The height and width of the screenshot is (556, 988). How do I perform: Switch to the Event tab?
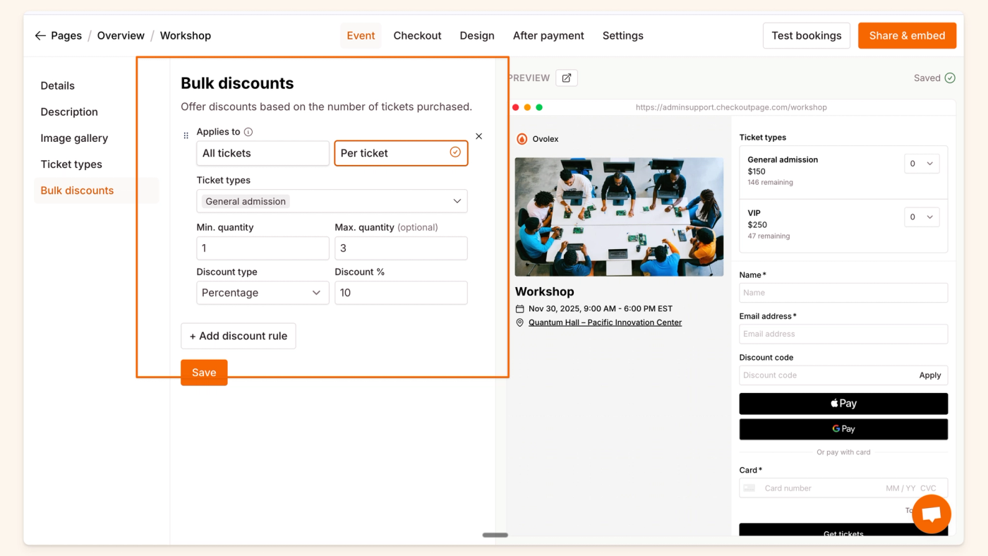(x=361, y=35)
